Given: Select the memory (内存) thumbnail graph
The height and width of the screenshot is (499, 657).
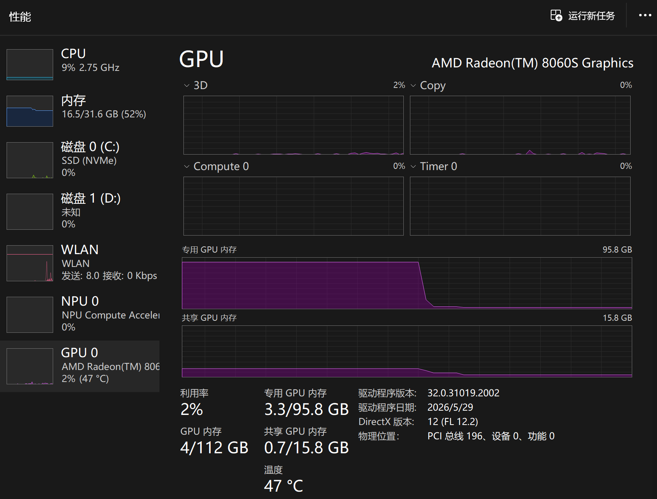Looking at the screenshot, I should [30, 111].
